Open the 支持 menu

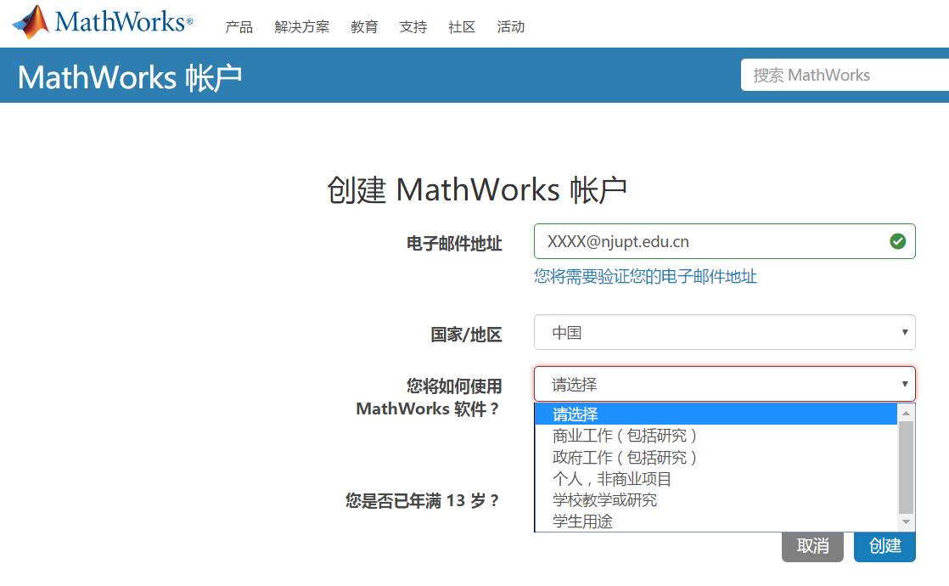pyautogui.click(x=413, y=26)
